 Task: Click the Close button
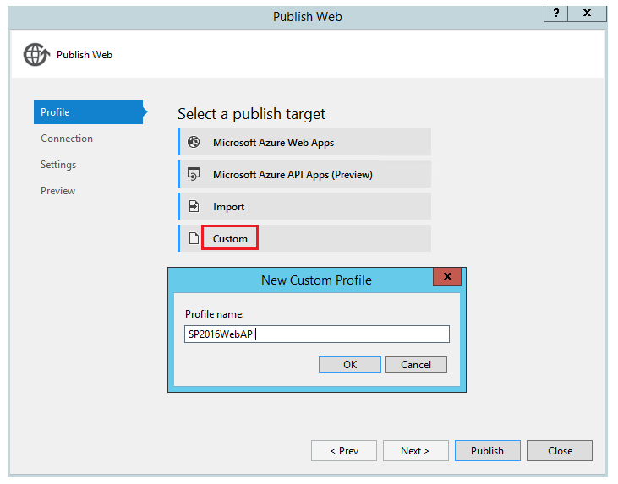coord(560,450)
